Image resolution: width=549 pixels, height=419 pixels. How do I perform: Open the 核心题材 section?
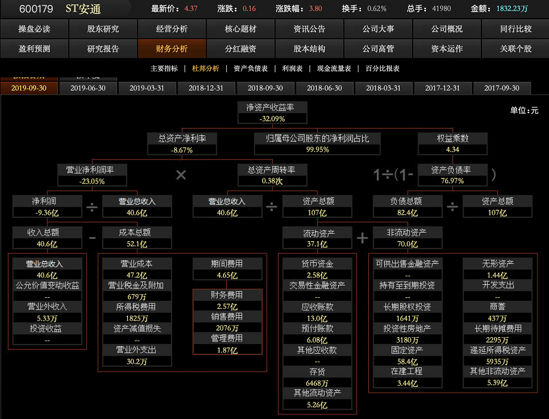240,29
